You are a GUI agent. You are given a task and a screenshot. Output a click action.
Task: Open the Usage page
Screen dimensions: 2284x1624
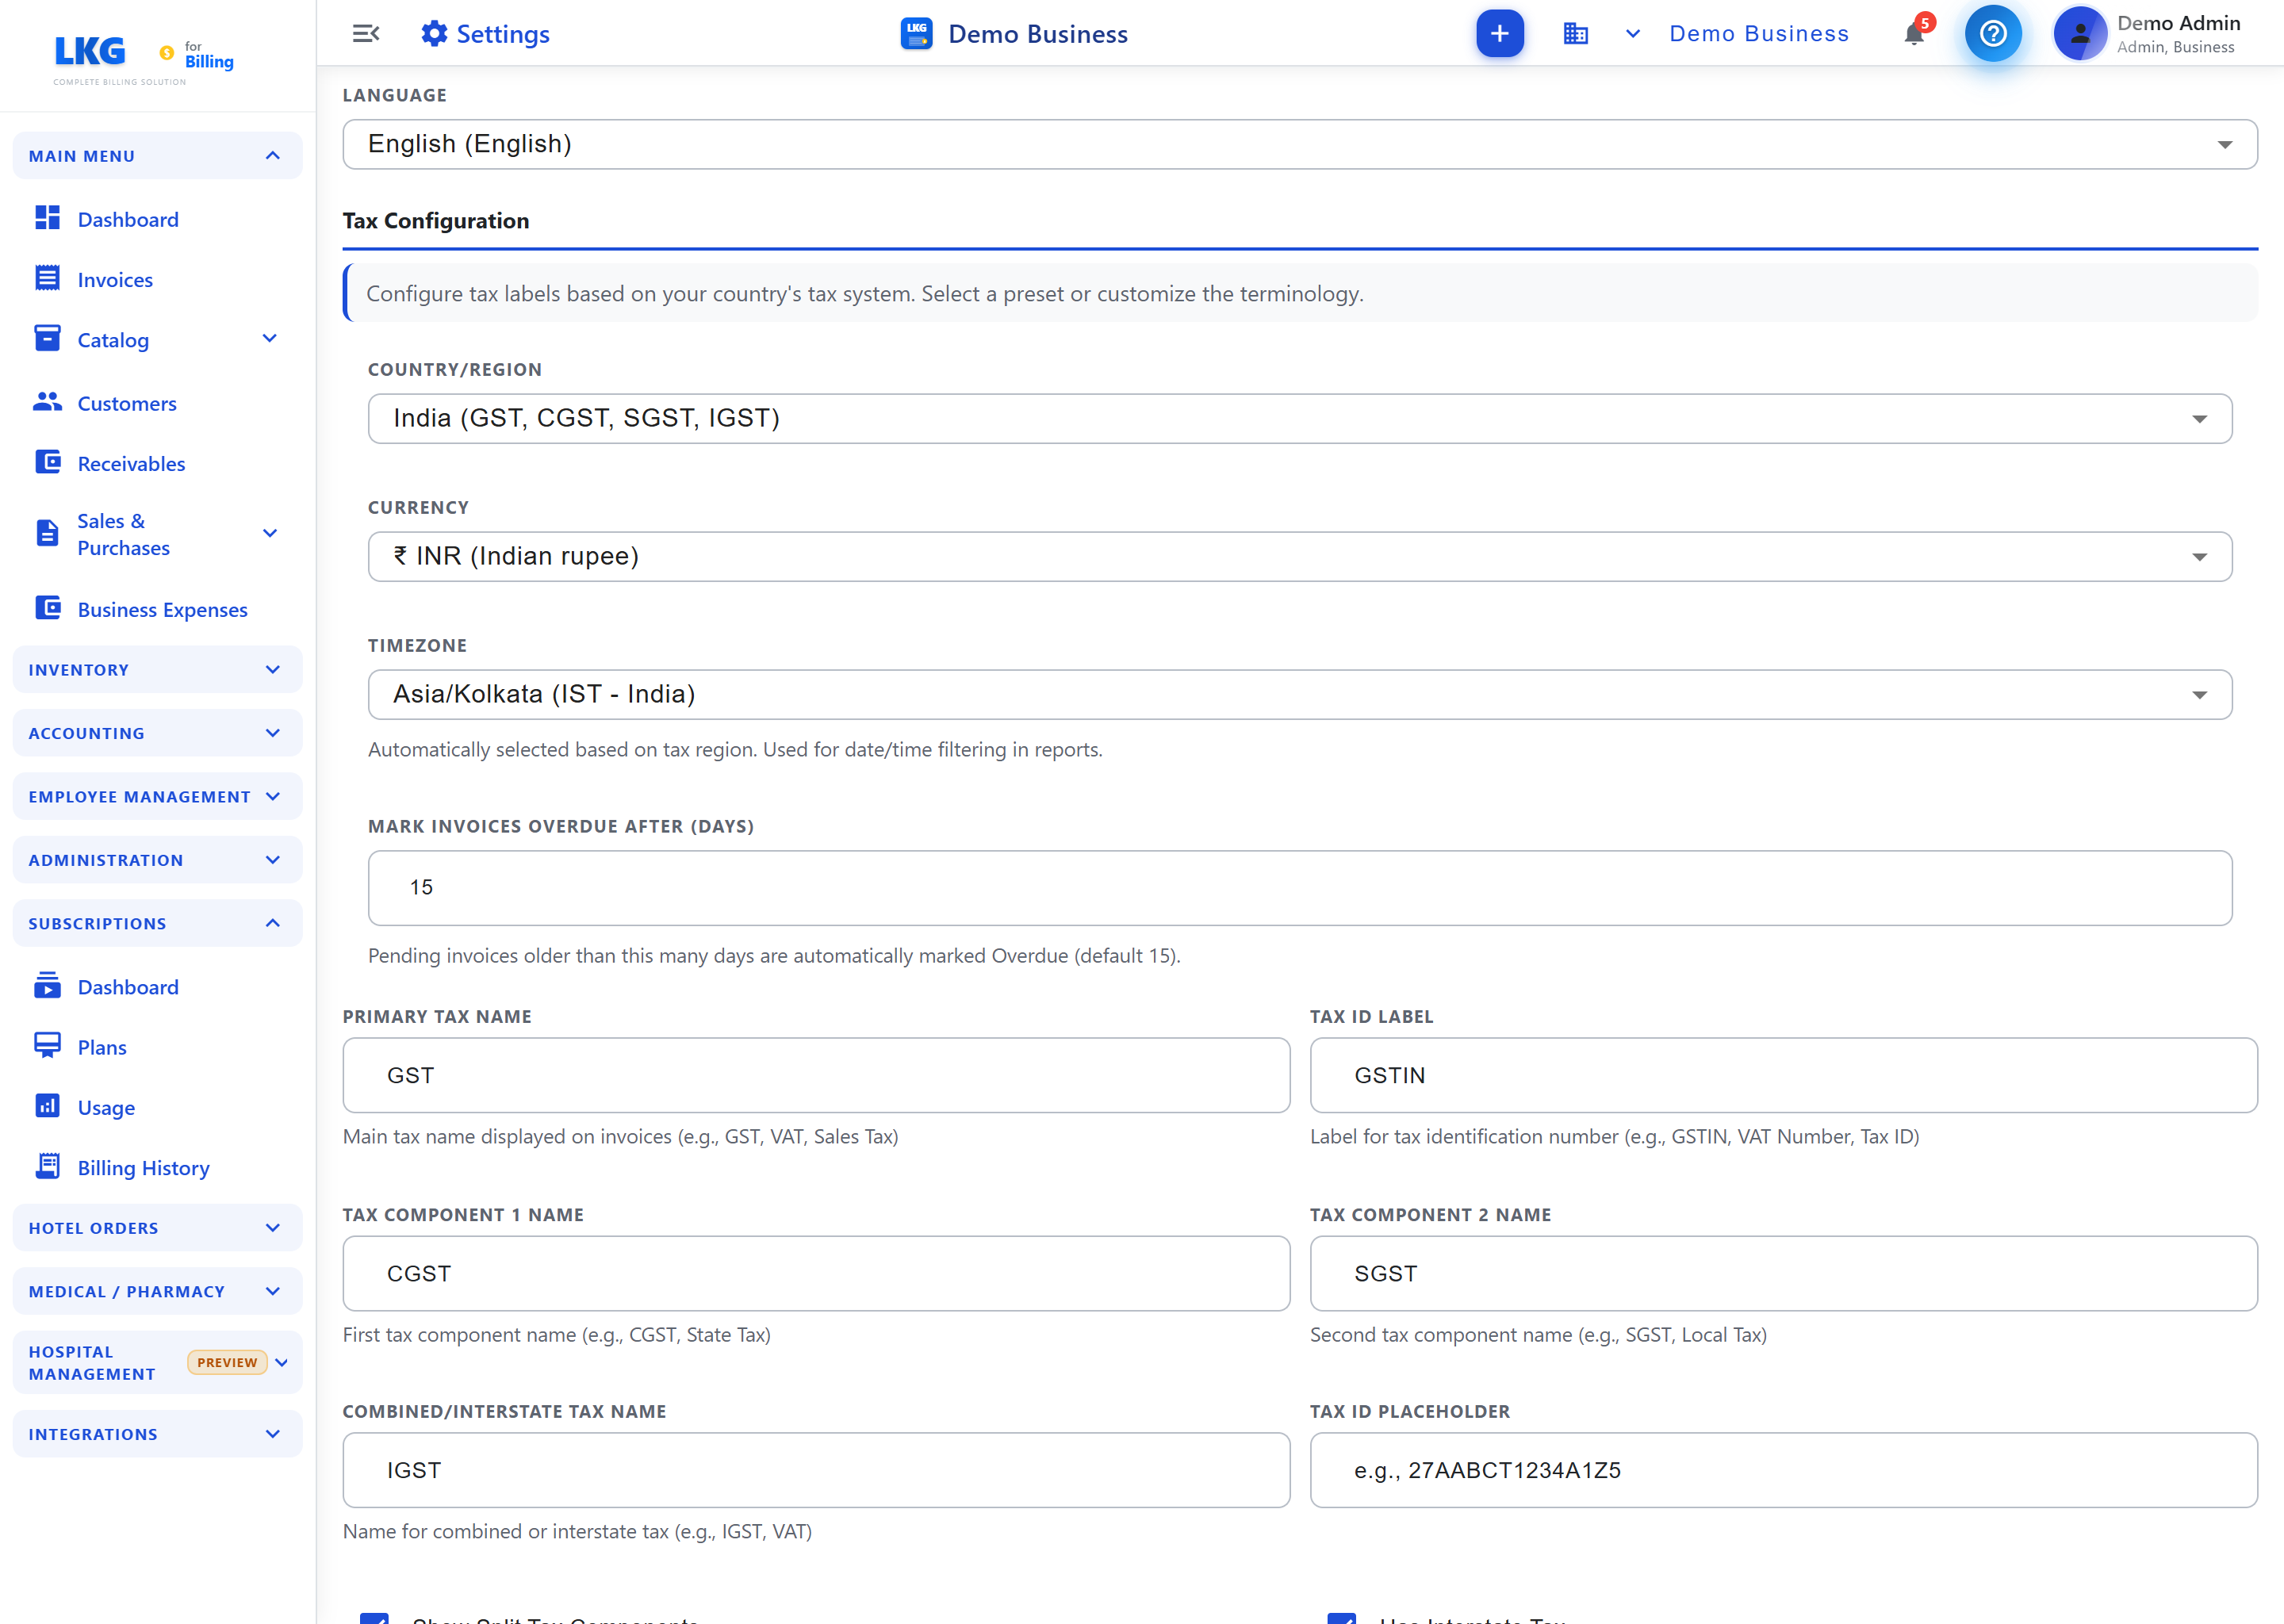click(106, 1107)
